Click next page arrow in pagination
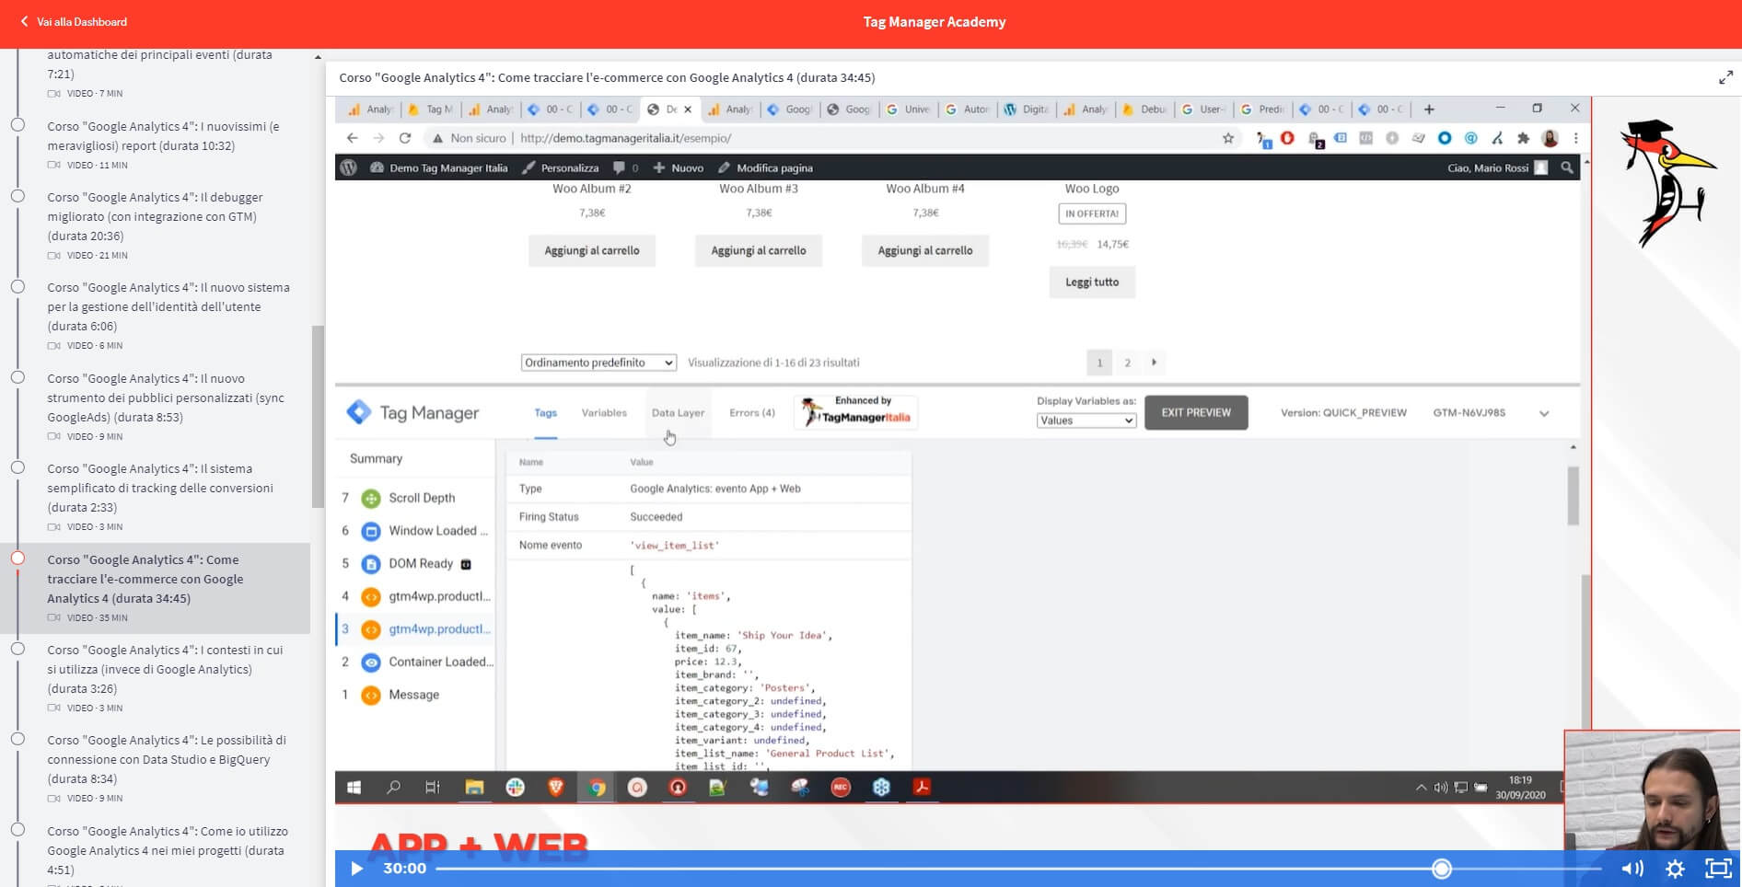The height and width of the screenshot is (887, 1742). tap(1154, 363)
